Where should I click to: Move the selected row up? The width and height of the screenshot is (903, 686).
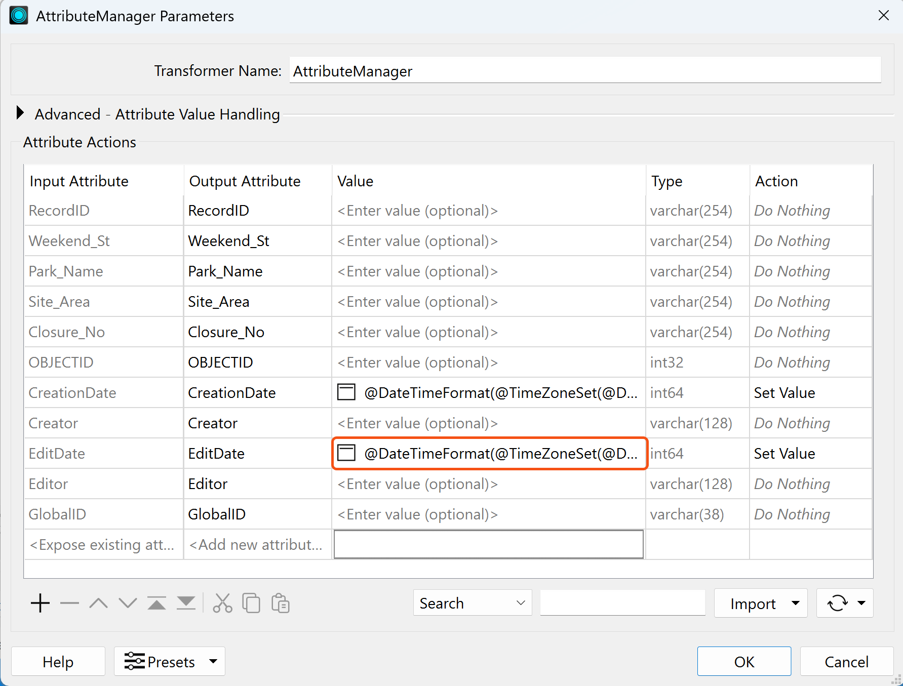pos(98,603)
